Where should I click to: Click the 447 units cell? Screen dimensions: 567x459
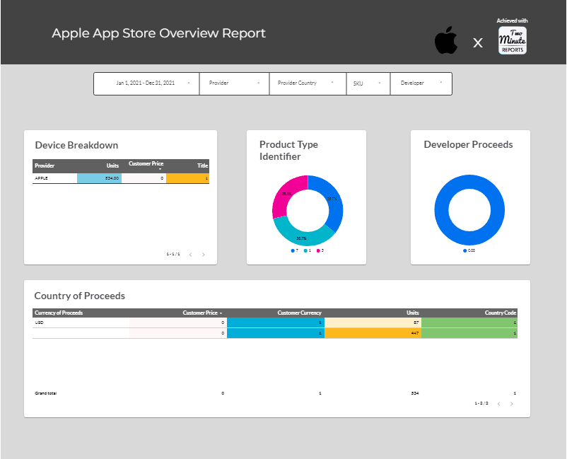tap(373, 333)
